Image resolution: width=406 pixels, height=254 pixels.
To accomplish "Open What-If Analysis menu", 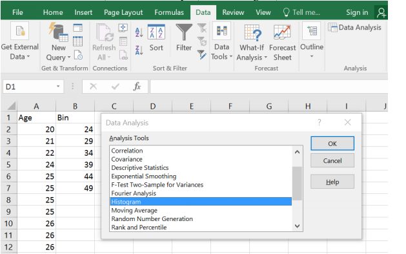I will pyautogui.click(x=252, y=43).
